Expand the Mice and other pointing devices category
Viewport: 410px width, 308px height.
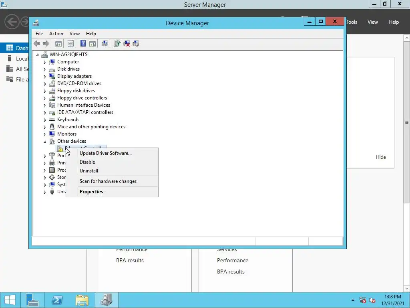pyautogui.click(x=45, y=127)
